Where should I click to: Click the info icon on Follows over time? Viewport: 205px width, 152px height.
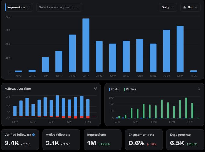pos(96,88)
